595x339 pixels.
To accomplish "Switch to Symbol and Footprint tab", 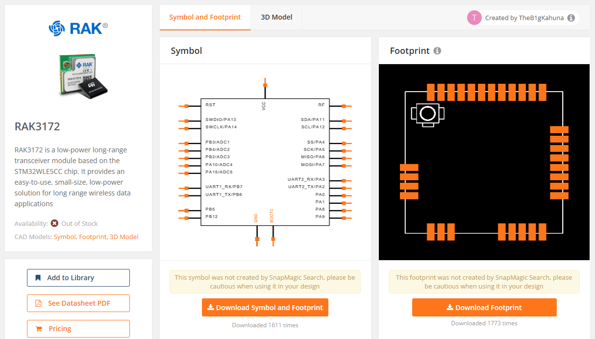I will (x=205, y=17).
